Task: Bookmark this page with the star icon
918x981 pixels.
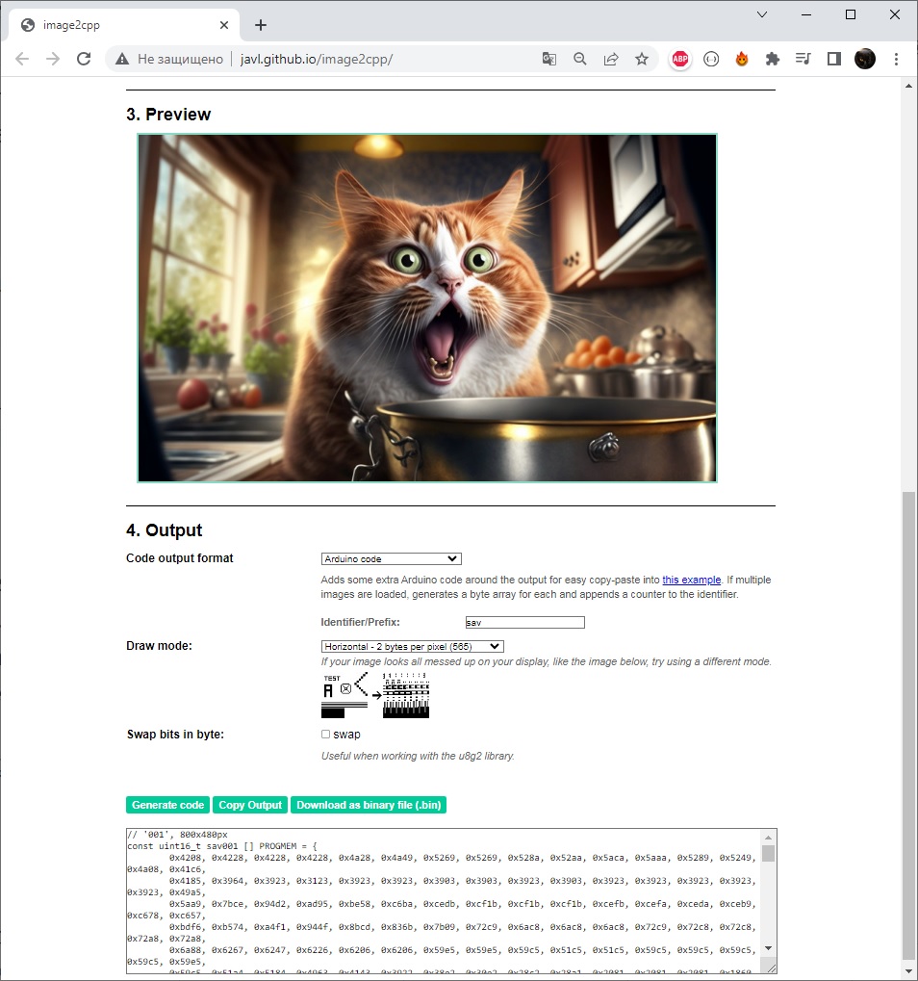Action: coord(642,59)
